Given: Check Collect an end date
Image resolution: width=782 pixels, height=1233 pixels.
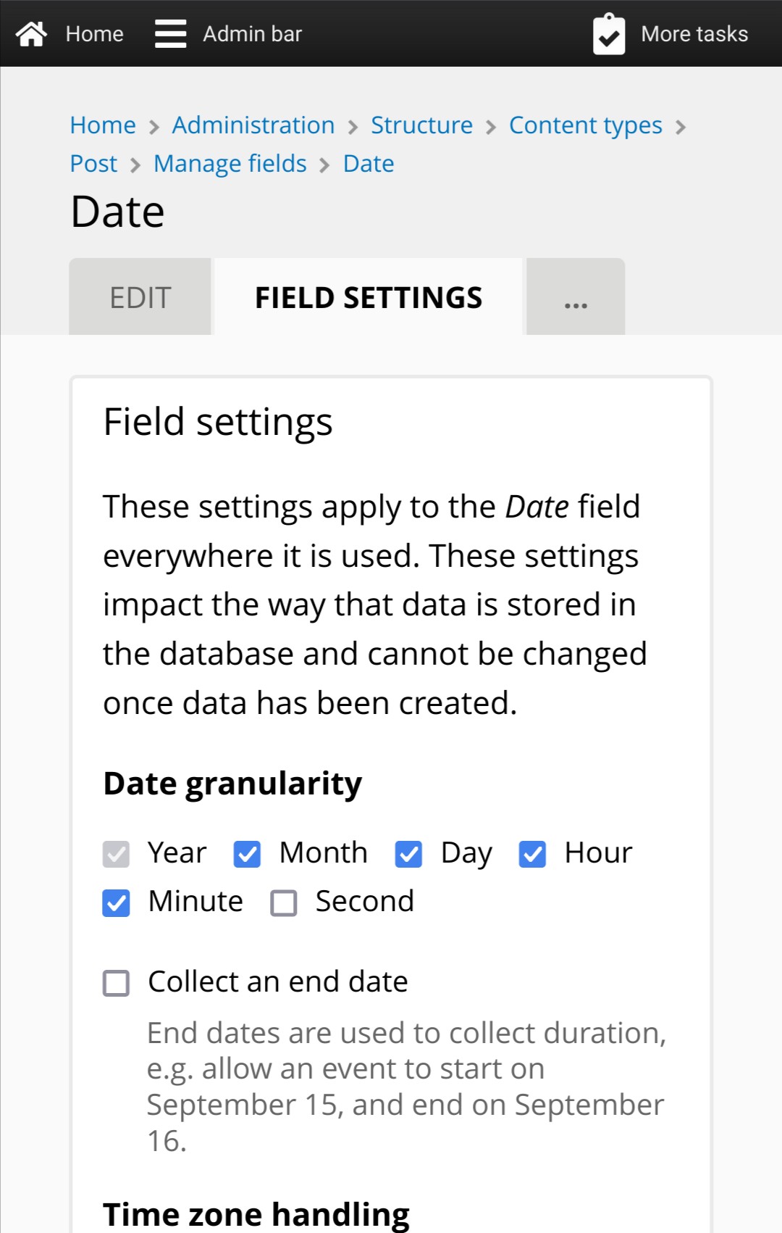Looking at the screenshot, I should coord(116,983).
